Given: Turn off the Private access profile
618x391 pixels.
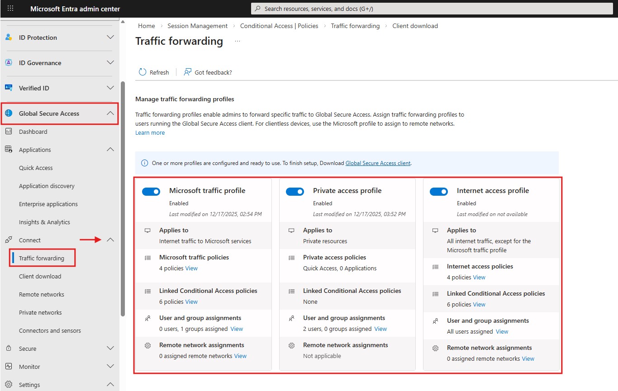Looking at the screenshot, I should tap(295, 191).
